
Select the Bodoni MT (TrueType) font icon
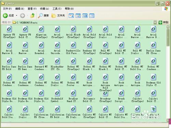(73, 64)
